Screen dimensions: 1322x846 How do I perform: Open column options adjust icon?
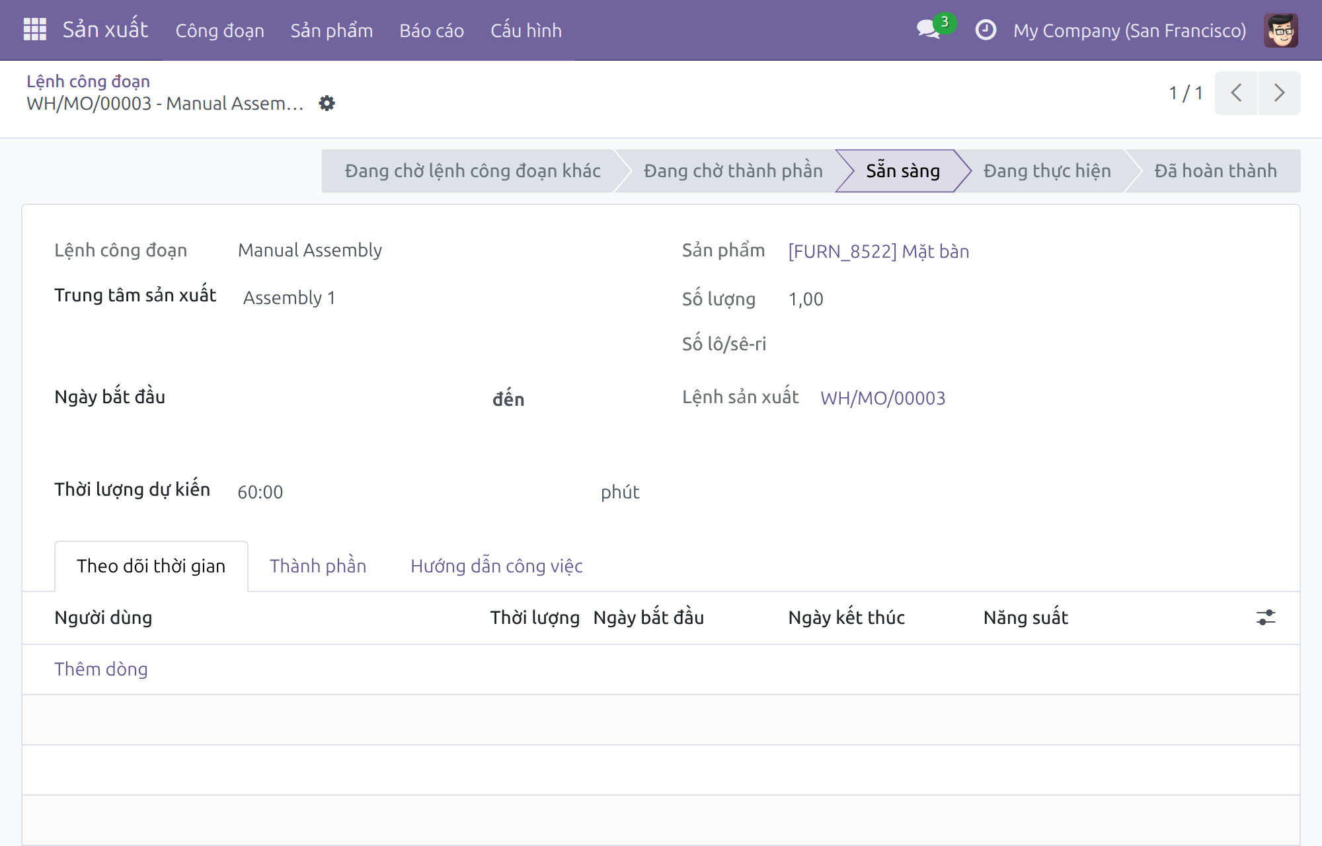[x=1266, y=617]
